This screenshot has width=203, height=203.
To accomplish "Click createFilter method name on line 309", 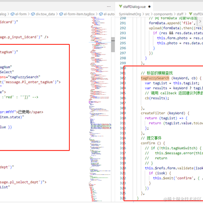I will coord(153,113).
